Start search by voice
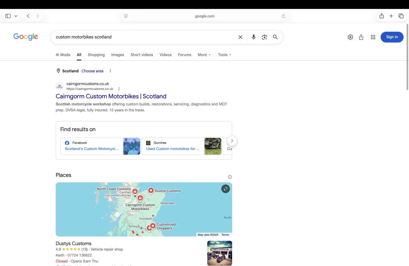This screenshot has width=409, height=266. pyautogui.click(x=254, y=37)
